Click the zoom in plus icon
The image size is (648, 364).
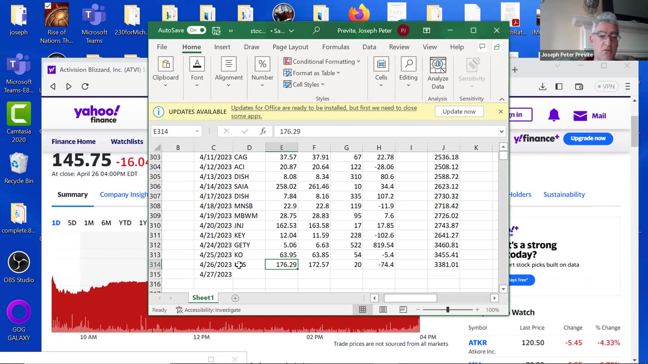[x=477, y=309]
